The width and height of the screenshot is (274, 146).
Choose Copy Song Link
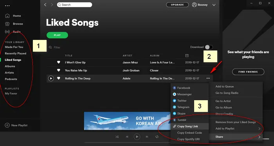coord(189,126)
